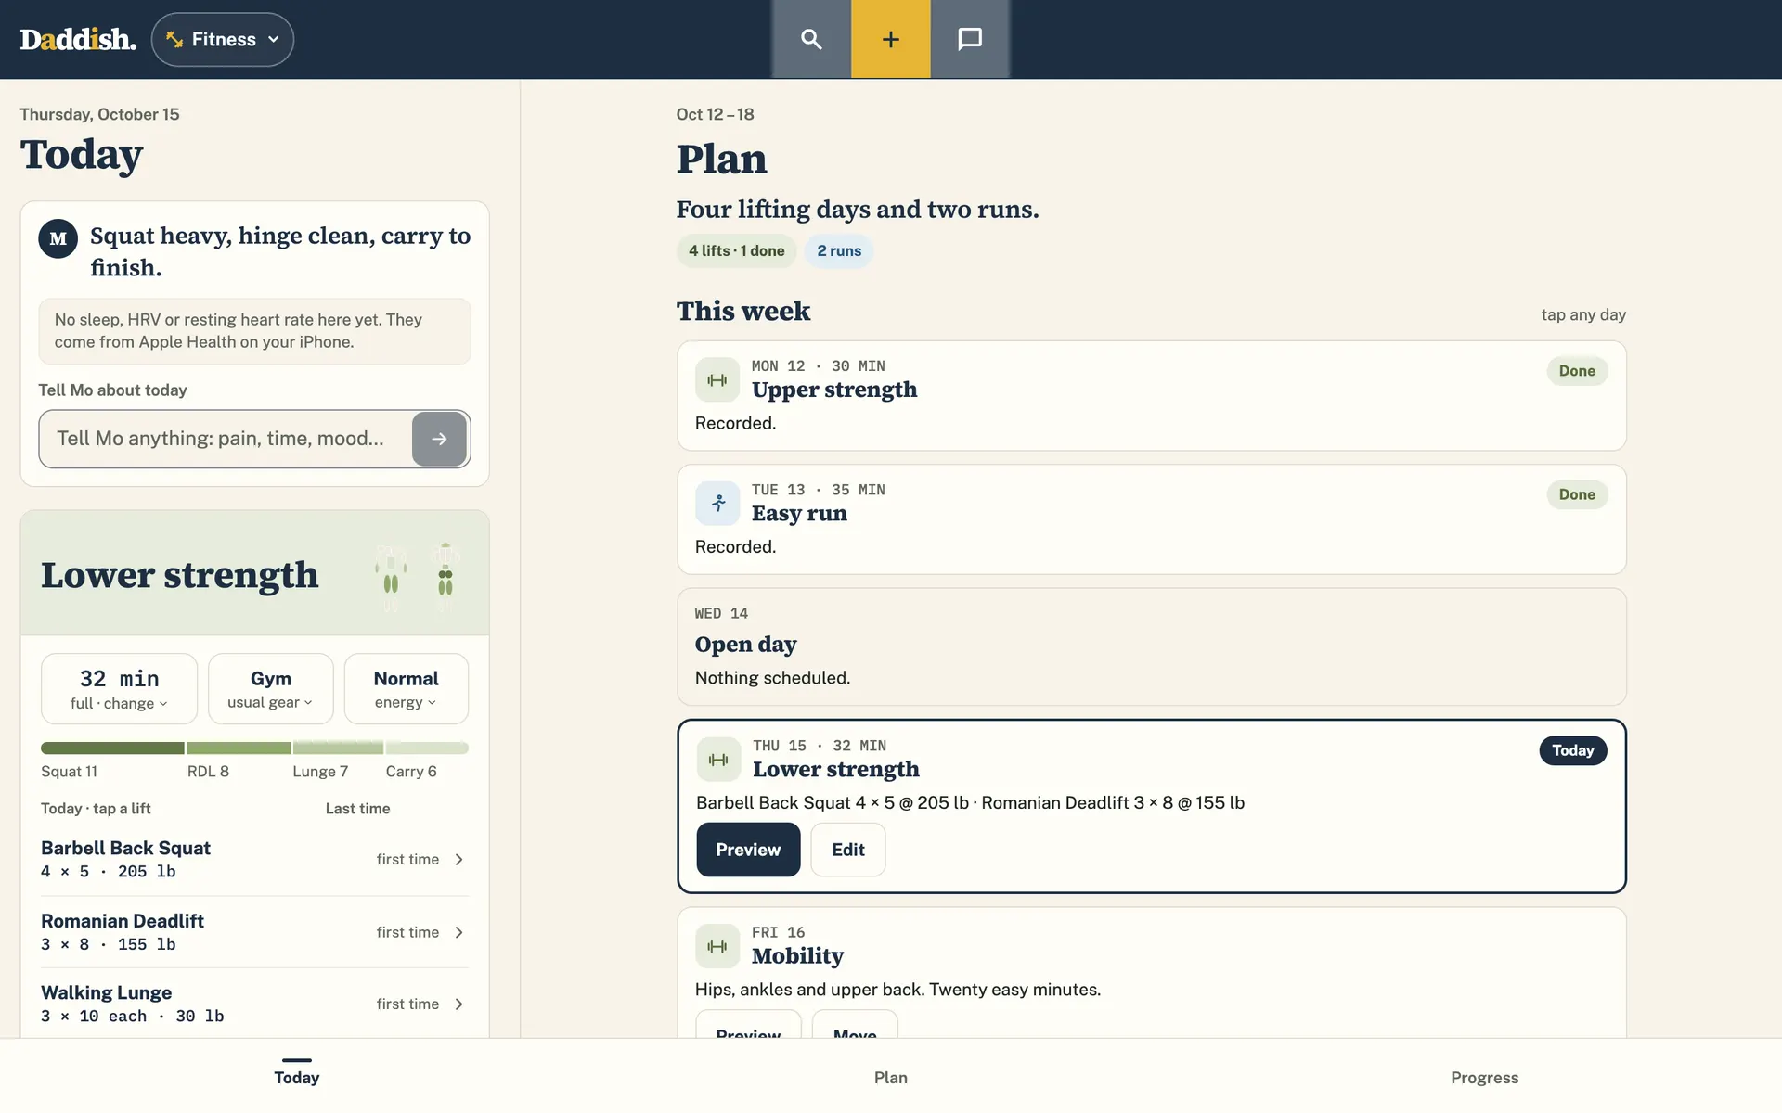Open Tuesday Easy run title
The image size is (1782, 1113).
pyautogui.click(x=799, y=513)
